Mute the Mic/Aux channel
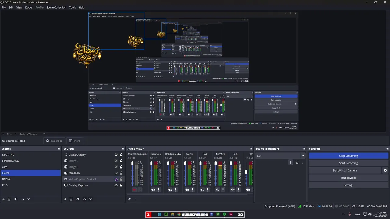 (x=217, y=190)
